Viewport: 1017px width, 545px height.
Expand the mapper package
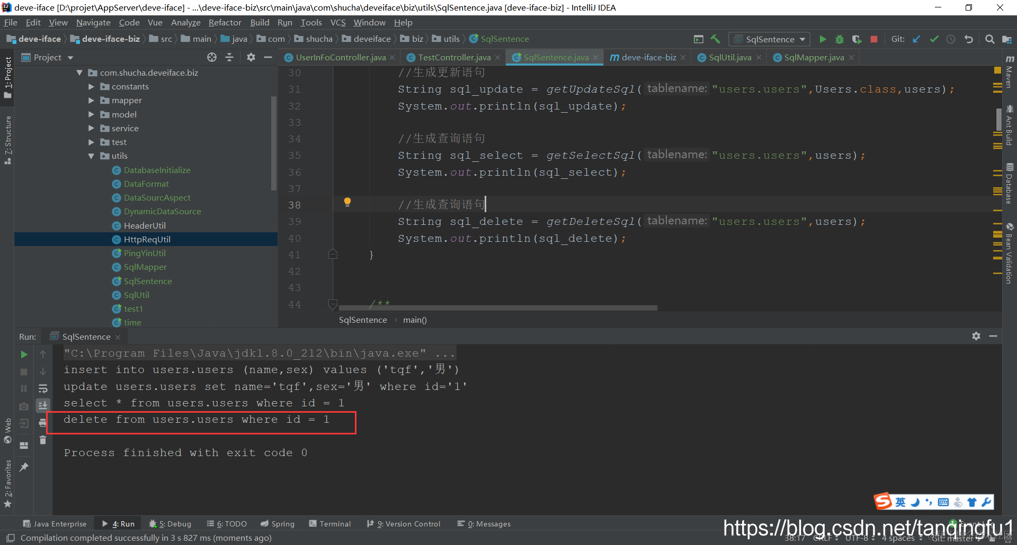91,100
